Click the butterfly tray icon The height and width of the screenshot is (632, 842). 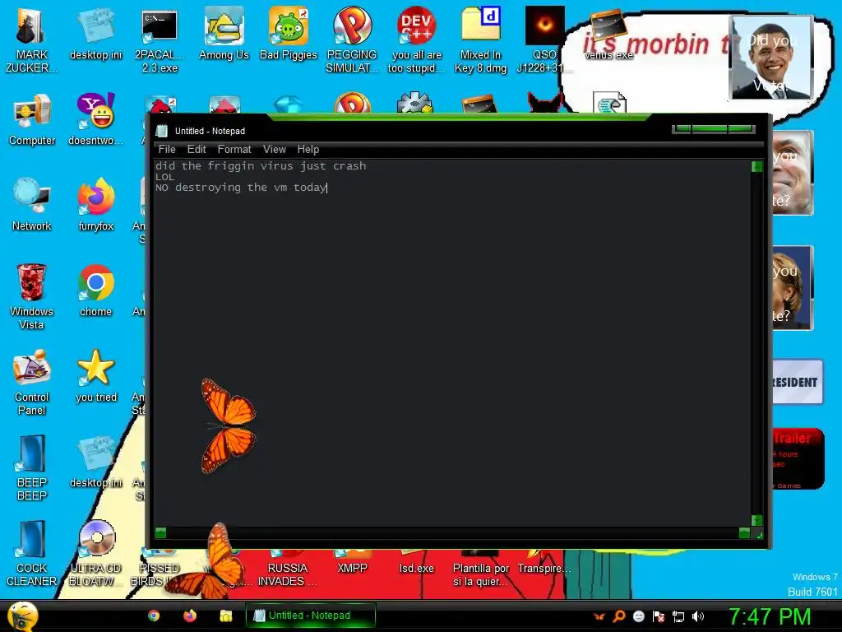tap(599, 616)
